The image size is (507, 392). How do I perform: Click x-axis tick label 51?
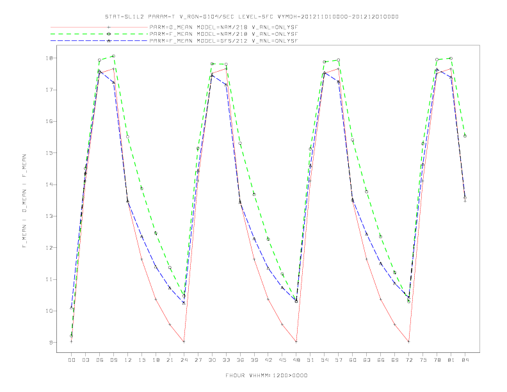(310, 360)
